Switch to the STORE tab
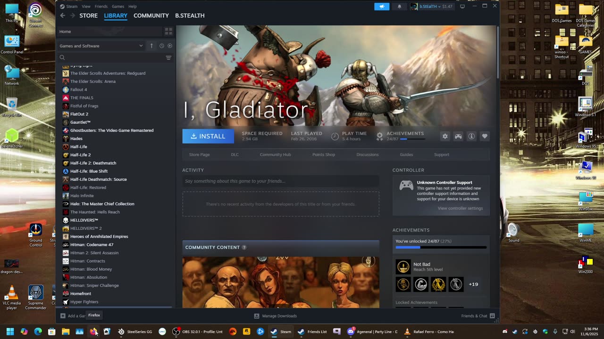Viewport: 604px width, 339px height. (88, 16)
